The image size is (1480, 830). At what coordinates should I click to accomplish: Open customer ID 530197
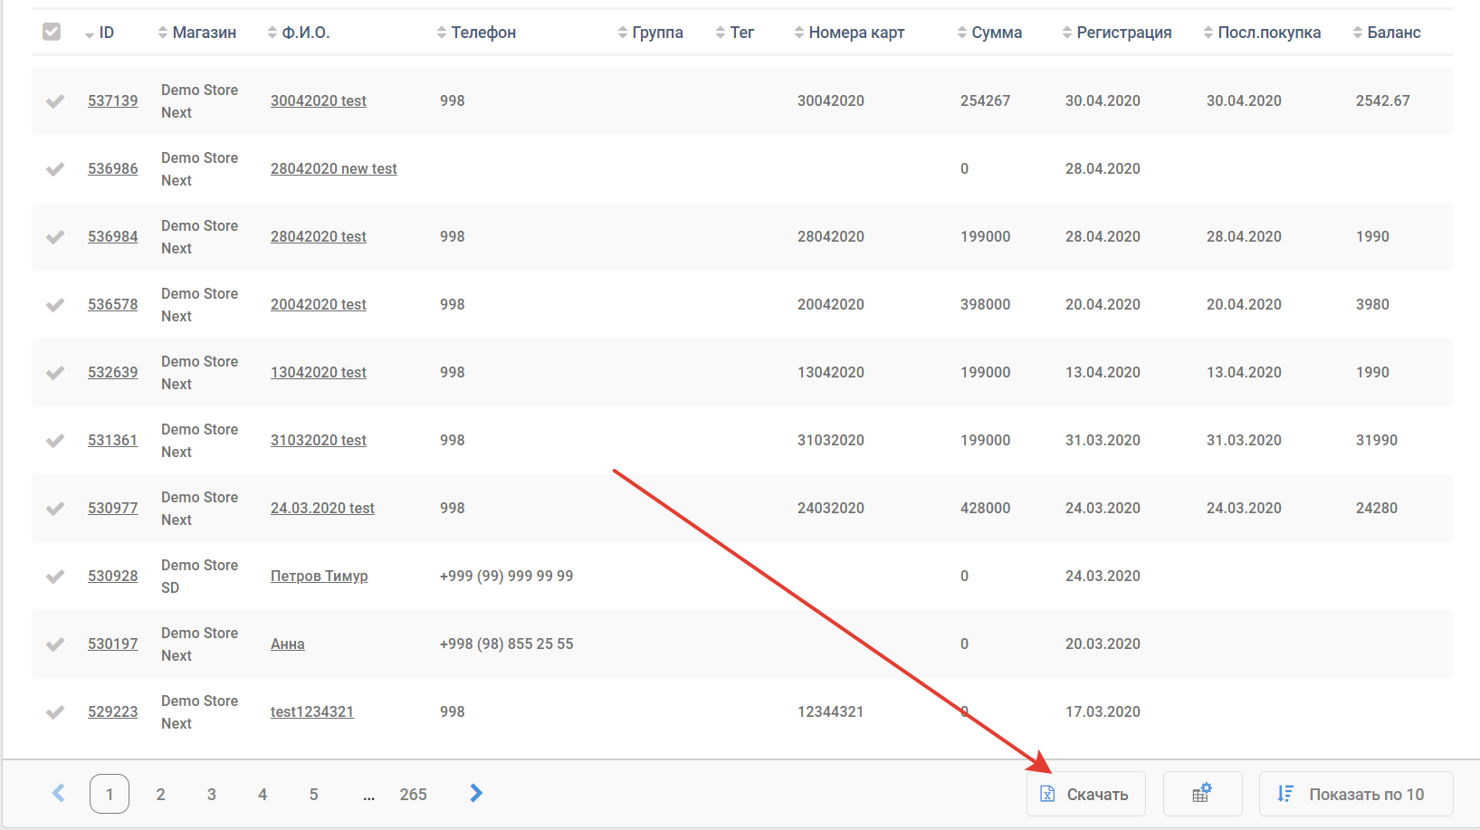(113, 644)
